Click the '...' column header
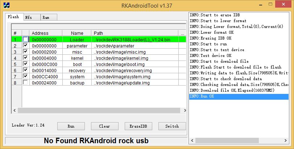294x149 pixels. point(182,33)
